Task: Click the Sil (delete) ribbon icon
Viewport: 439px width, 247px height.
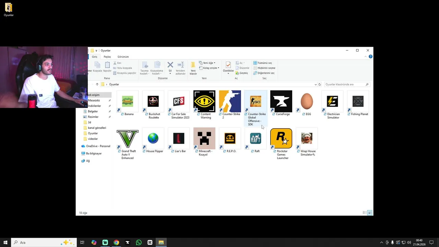Action: [170, 65]
